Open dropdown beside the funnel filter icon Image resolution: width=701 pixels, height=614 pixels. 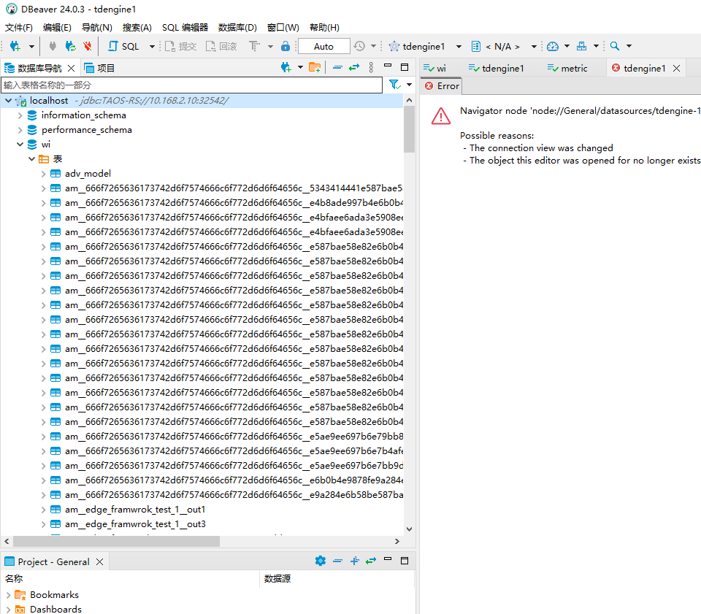pyautogui.click(x=409, y=85)
